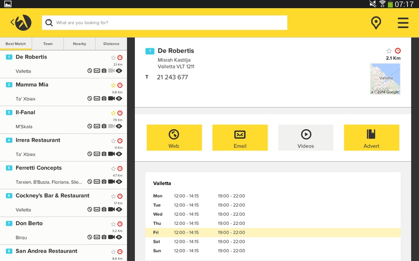This screenshot has height=261, width=419.
Task: Tap the Wi-Fi status icon
Action: tap(382, 4)
